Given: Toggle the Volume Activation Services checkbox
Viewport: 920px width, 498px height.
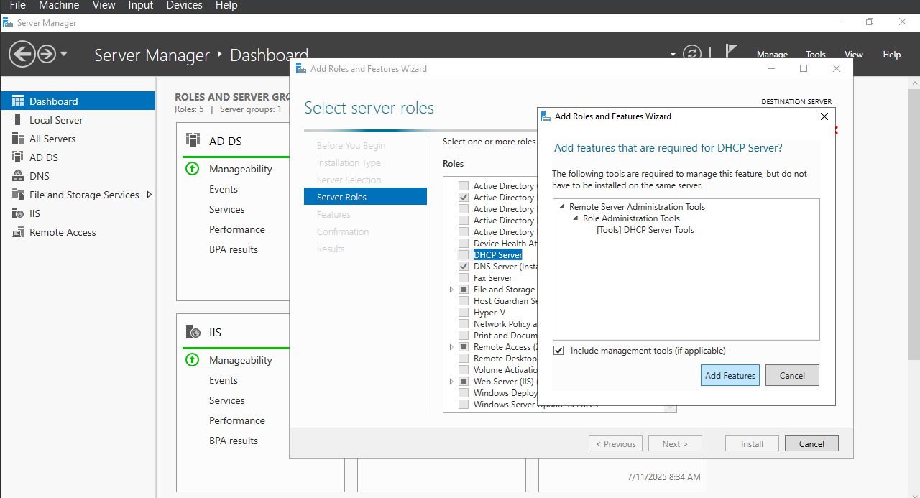Looking at the screenshot, I should click(x=464, y=370).
